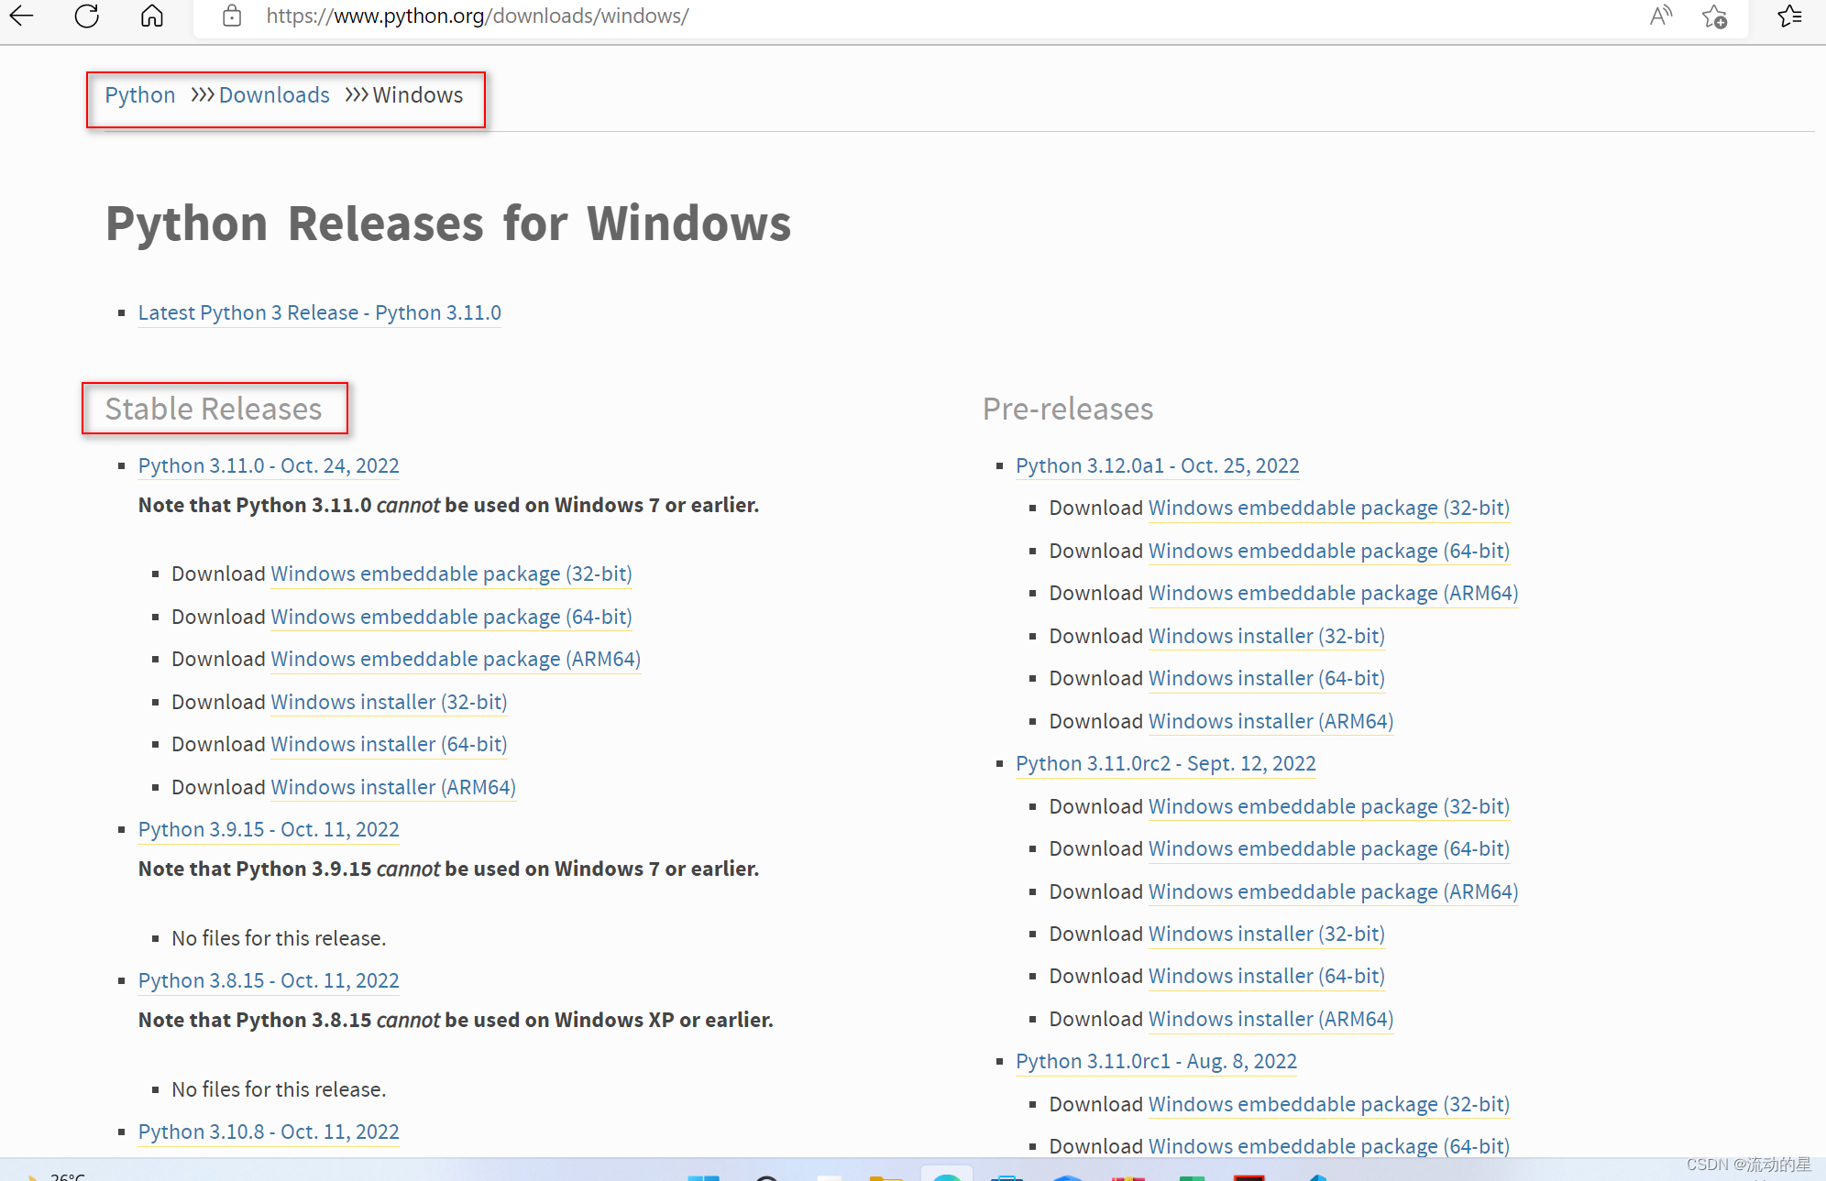This screenshot has width=1826, height=1181.
Task: Download 3.11.0 Windows installer (64-bit)
Action: tap(389, 744)
